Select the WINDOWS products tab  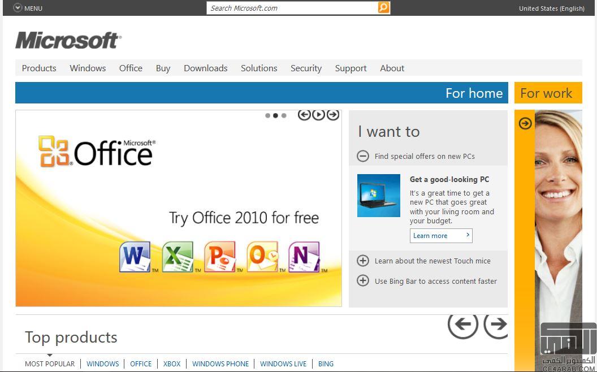103,364
